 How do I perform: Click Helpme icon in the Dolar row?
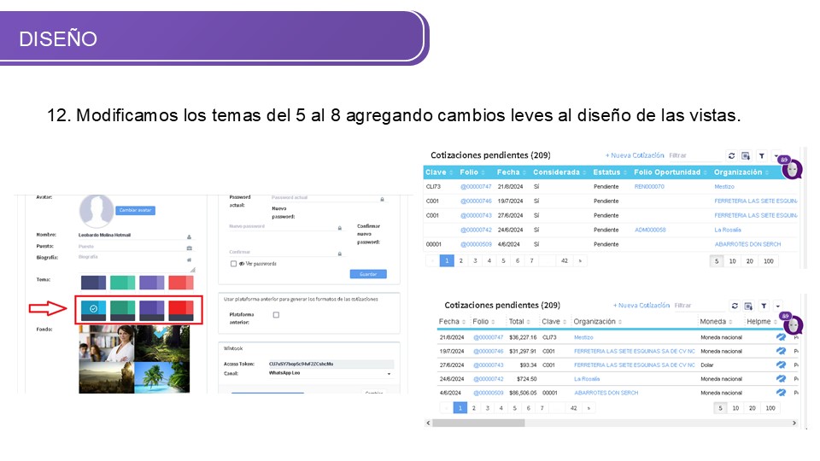point(781,365)
